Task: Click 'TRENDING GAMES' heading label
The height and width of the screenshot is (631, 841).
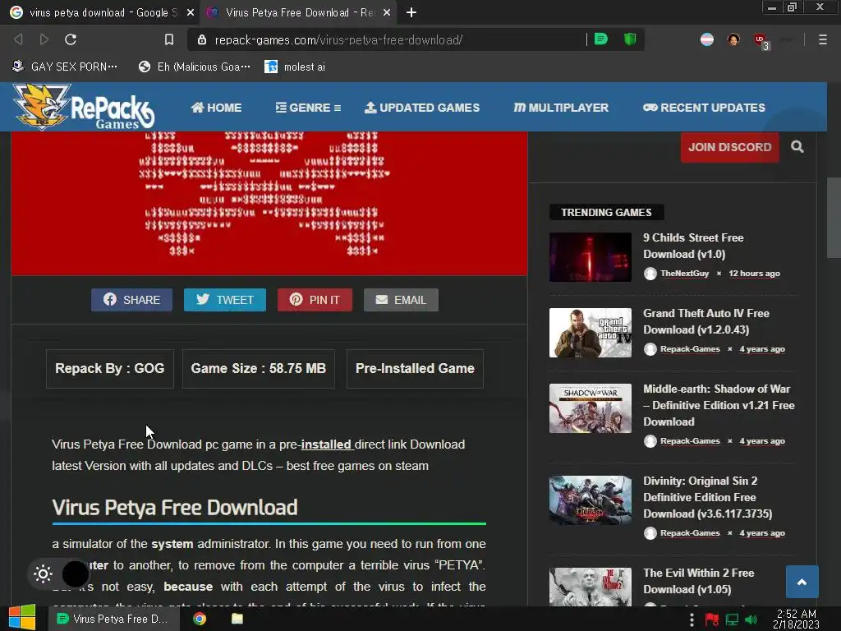Action: tap(606, 213)
